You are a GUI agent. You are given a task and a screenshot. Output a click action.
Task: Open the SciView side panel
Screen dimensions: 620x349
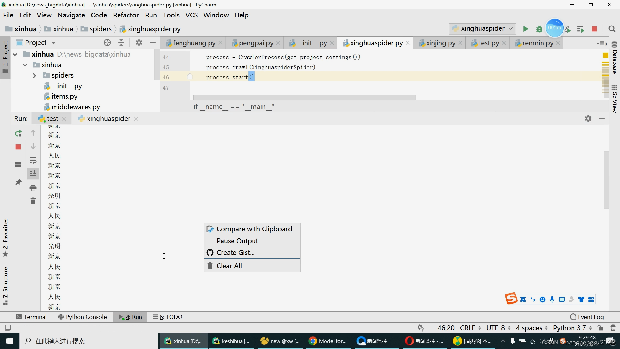tap(615, 99)
